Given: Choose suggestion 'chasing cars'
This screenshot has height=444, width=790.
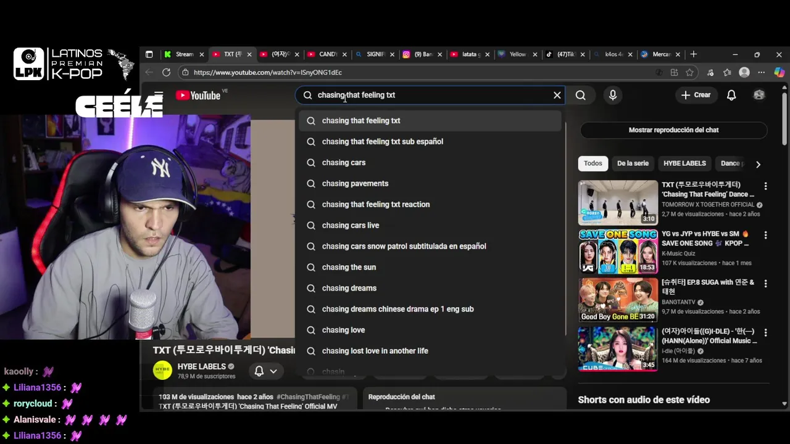Looking at the screenshot, I should tap(430, 163).
